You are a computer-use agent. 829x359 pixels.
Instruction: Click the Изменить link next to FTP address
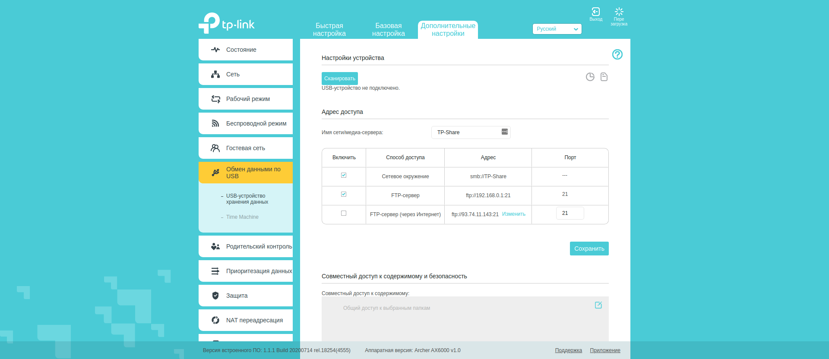click(513, 214)
